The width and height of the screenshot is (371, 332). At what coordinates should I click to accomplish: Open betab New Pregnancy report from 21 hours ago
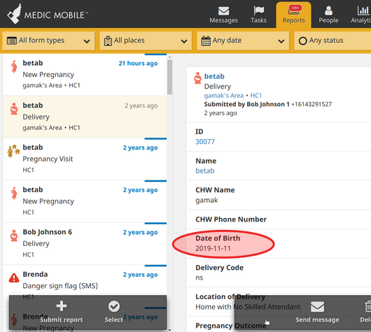[x=85, y=74]
